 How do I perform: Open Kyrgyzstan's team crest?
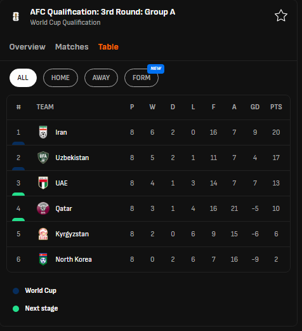43,234
